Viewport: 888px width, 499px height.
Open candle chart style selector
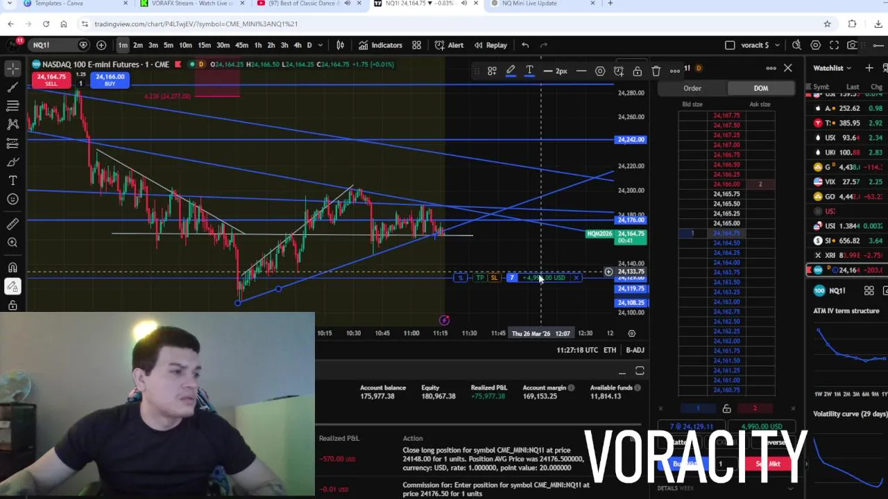(x=340, y=45)
